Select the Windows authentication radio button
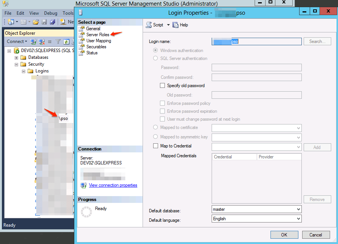Image resolution: width=338 pixels, height=244 pixels. 155,50
